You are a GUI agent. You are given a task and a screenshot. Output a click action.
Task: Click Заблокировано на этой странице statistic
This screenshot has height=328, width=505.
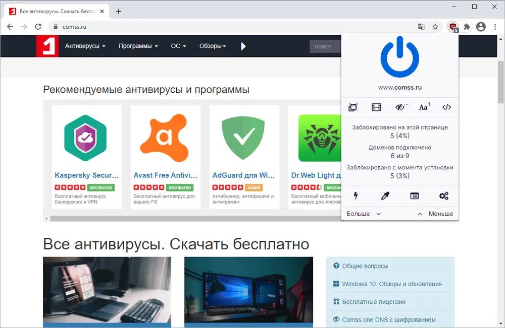click(399, 132)
